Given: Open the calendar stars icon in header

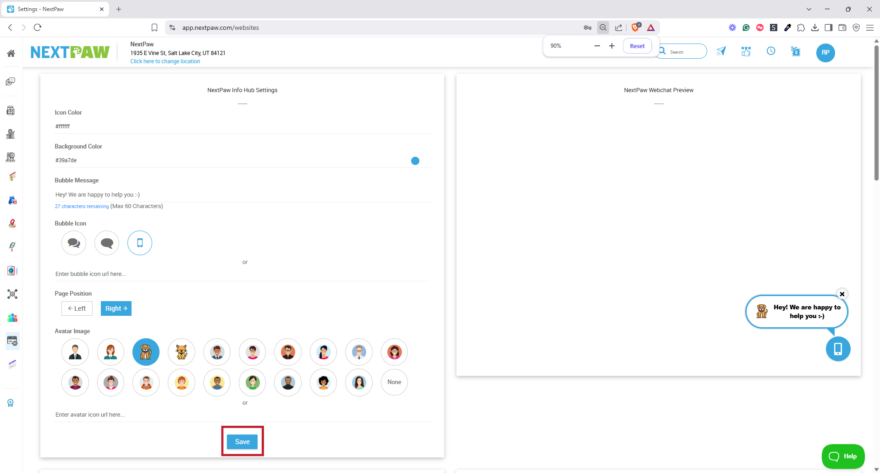Looking at the screenshot, I should click(x=746, y=51).
